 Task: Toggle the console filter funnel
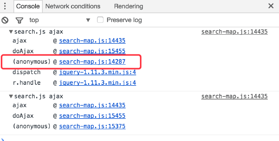pyautogui.click(x=19, y=21)
